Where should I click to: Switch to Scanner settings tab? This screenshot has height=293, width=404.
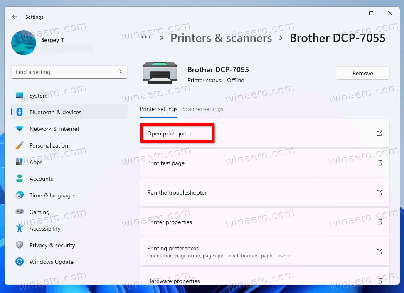pos(203,109)
